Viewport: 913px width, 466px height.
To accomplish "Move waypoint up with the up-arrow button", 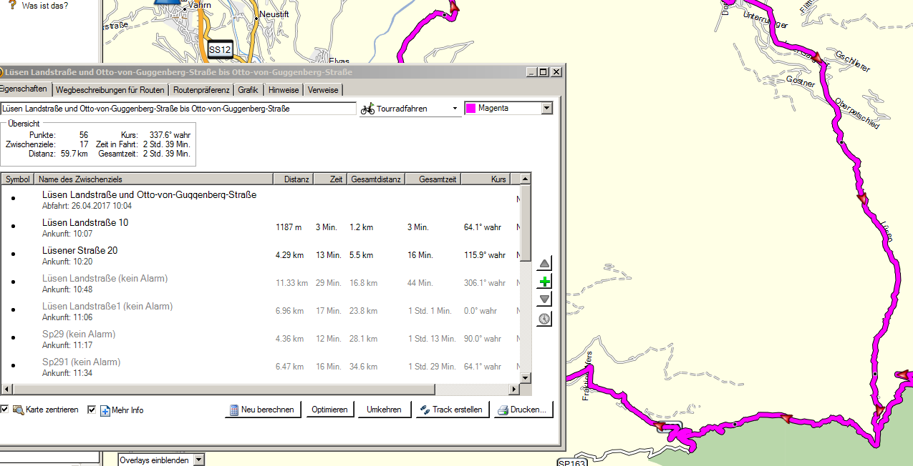I will [545, 264].
